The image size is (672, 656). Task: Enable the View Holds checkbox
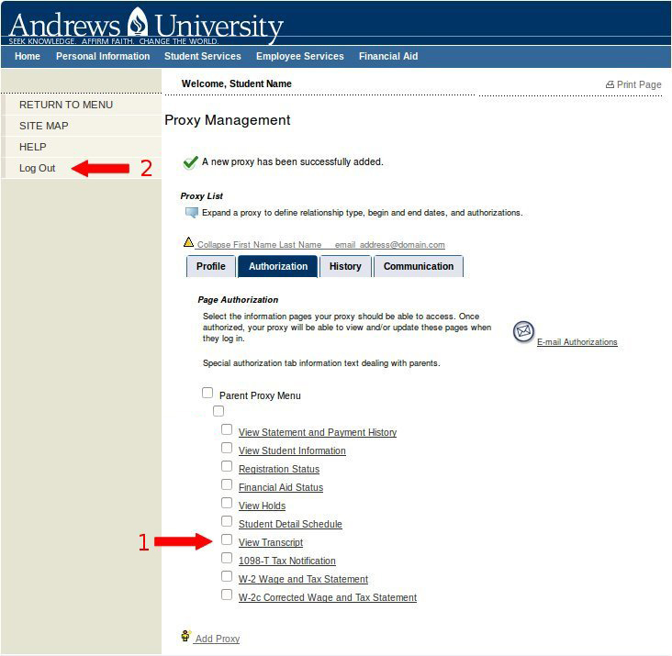coord(227,503)
